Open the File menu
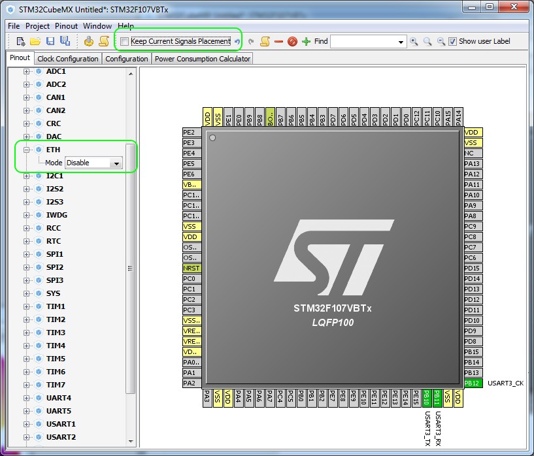The width and height of the screenshot is (534, 456). pos(14,26)
